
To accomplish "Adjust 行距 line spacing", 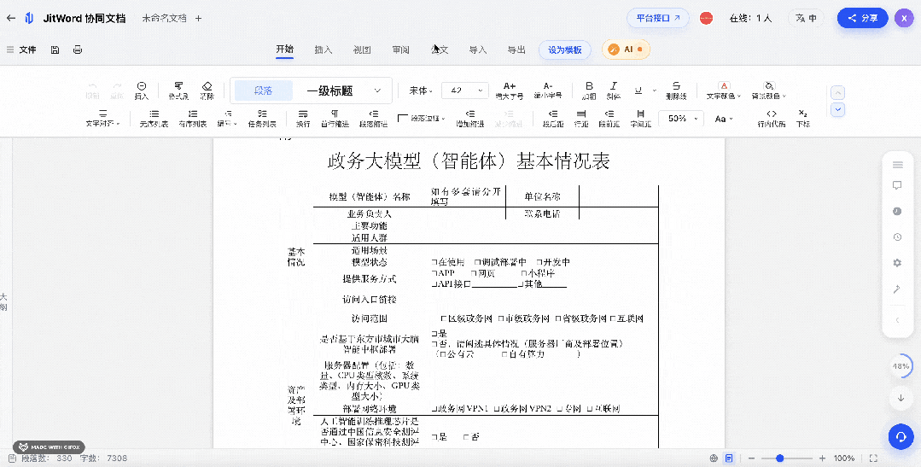I will tap(581, 118).
